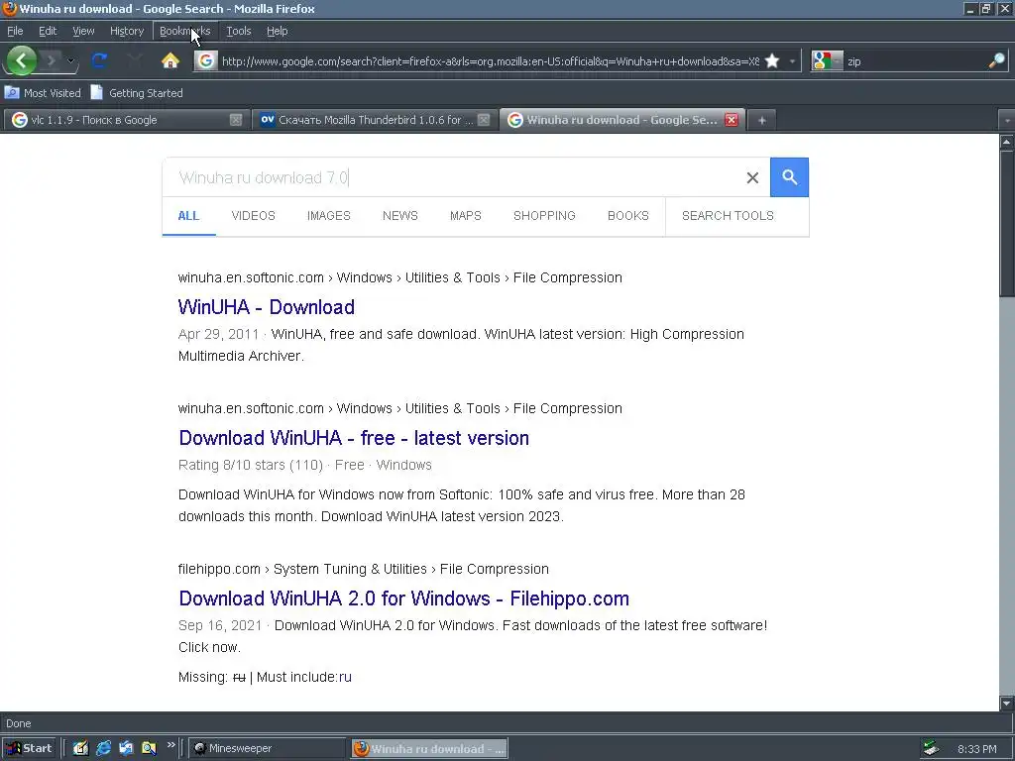Click the folder search Quick Launch icon

(149, 748)
